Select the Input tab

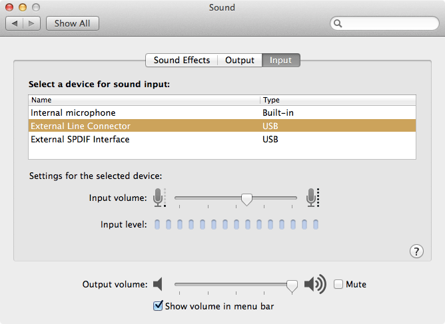point(280,60)
